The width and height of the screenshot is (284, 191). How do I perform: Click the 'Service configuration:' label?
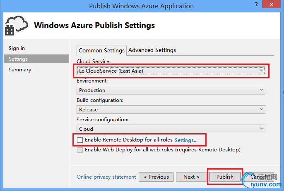[103, 120]
